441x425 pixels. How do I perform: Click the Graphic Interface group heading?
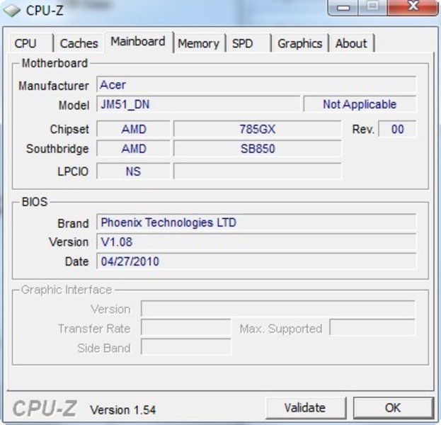coord(67,290)
